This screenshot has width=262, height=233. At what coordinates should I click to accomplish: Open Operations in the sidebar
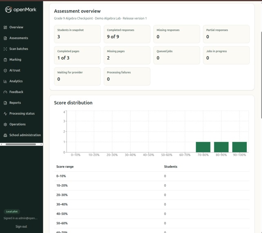[x=18, y=124]
